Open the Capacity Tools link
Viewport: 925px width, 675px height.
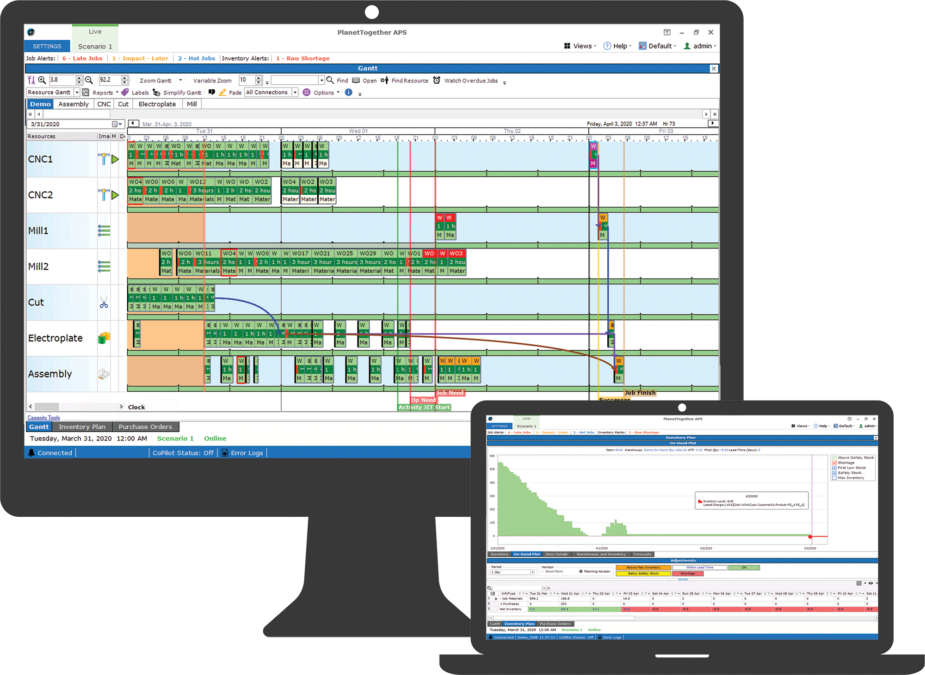tap(43, 417)
